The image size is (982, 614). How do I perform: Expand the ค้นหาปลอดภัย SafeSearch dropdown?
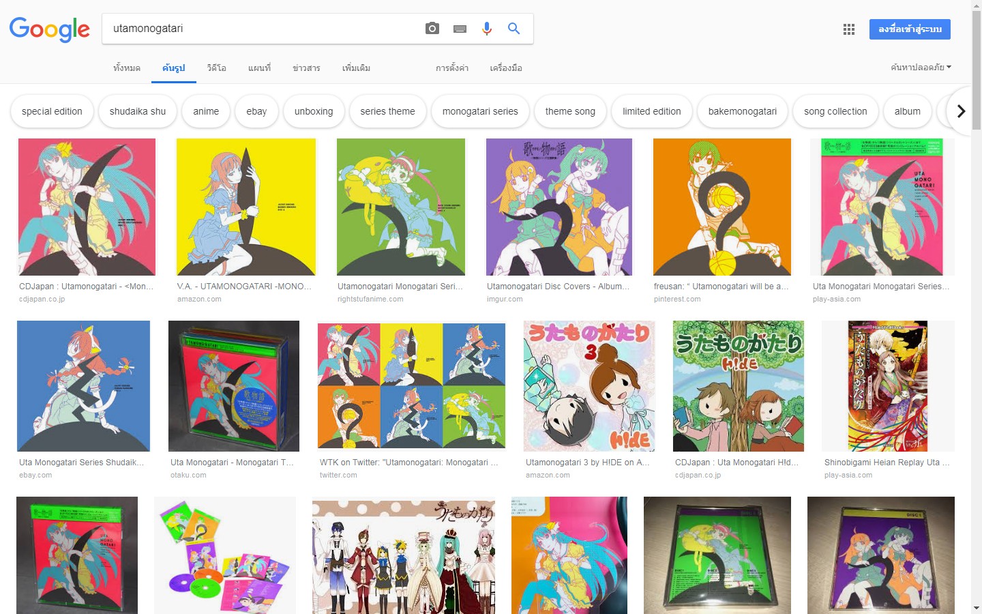[x=921, y=68]
